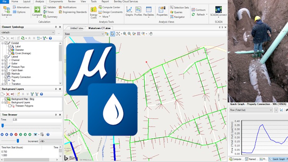This screenshot has width=288, height=162.
Task: Open the symbology <default> dropdown
Action: (x=28, y=32)
